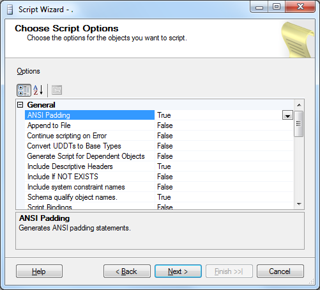
Task: Select Include Descriptive Headers option
Action: pyautogui.click(x=89, y=166)
